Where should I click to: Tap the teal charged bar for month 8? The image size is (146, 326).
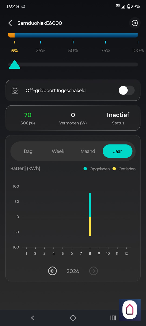[90, 205]
